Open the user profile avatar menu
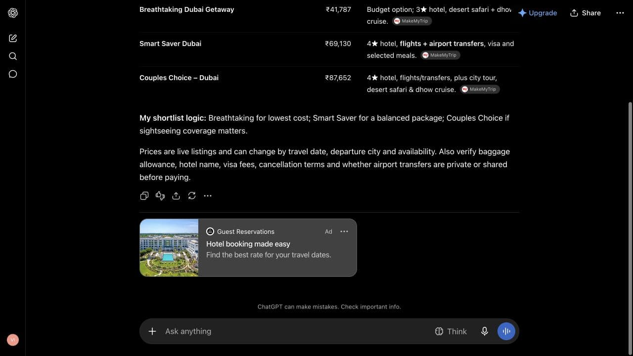The width and height of the screenshot is (633, 356). tap(13, 340)
